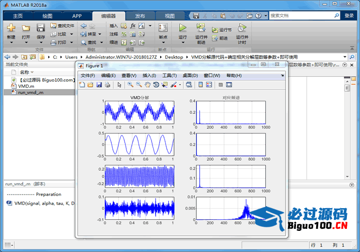
Task: Expand the Compare dropdown arrow
Action: [x=71, y=34]
